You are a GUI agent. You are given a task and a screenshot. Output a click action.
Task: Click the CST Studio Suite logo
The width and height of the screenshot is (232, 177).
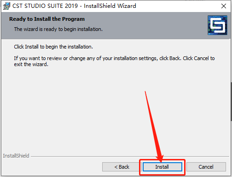pyautogui.click(x=217, y=25)
